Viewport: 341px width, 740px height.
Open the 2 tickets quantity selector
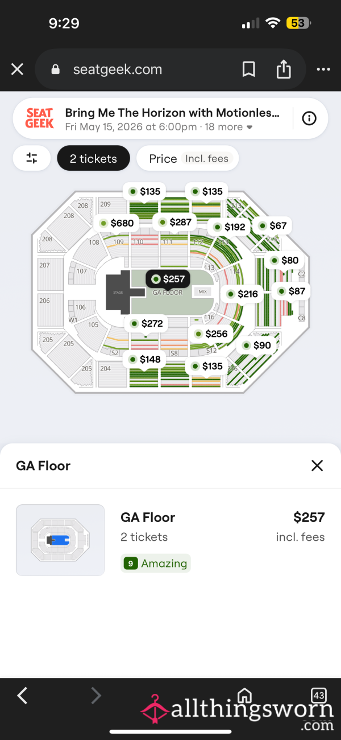[x=93, y=158]
